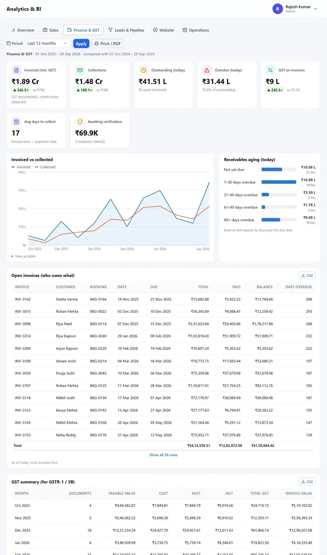
Task: Click the CUSTOMER column header
Action: [65, 287]
